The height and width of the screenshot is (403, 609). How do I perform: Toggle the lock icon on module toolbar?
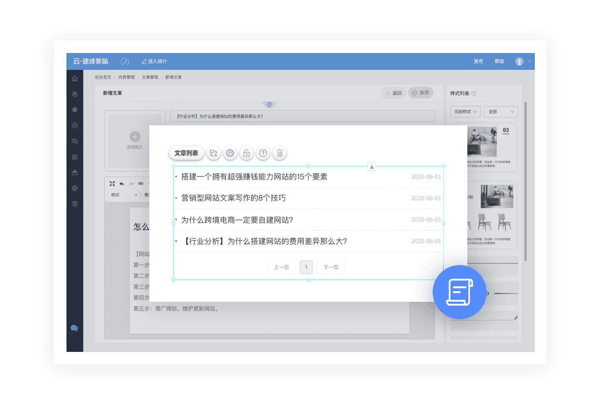coord(246,153)
